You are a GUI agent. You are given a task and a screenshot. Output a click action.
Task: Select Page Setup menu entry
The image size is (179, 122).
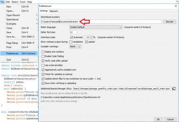tap(19, 43)
